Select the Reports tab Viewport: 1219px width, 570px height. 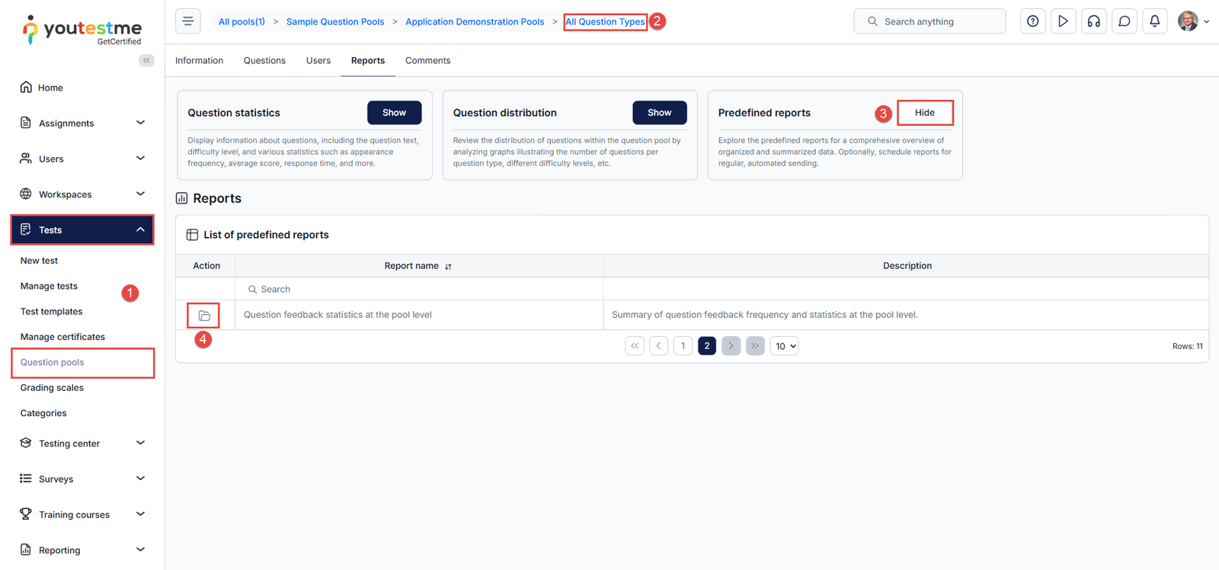[368, 61]
